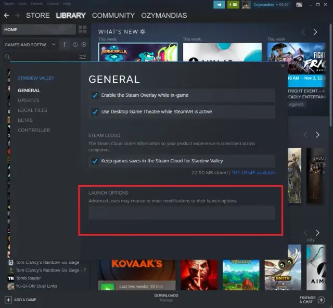
Task: Click the grid collections view icon
Action: pos(82,30)
